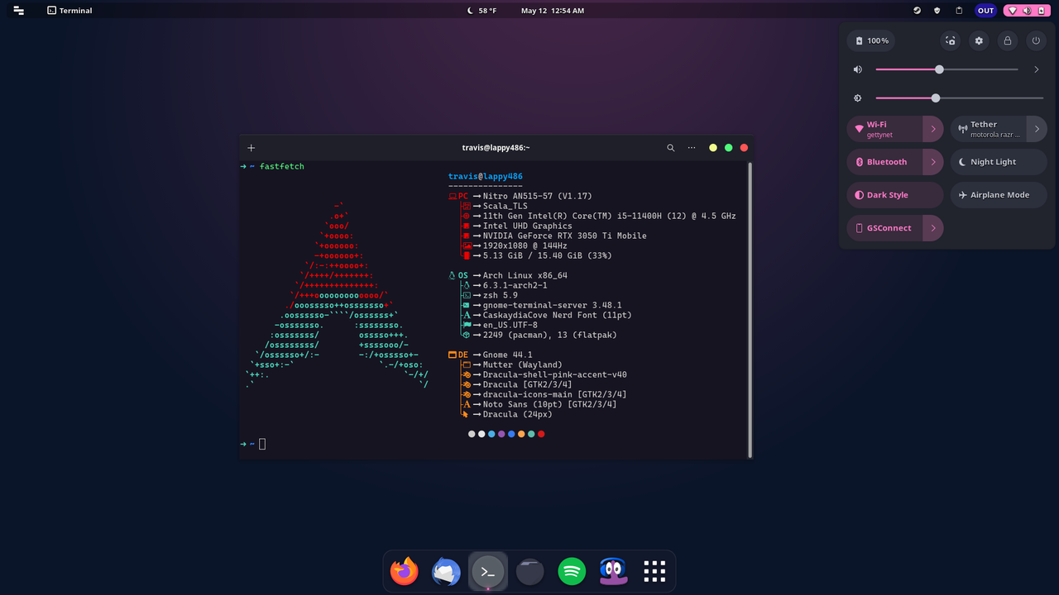The width and height of the screenshot is (1059, 595).
Task: Click the Nitro AN515-57 (V1.17) line
Action: pyautogui.click(x=538, y=197)
